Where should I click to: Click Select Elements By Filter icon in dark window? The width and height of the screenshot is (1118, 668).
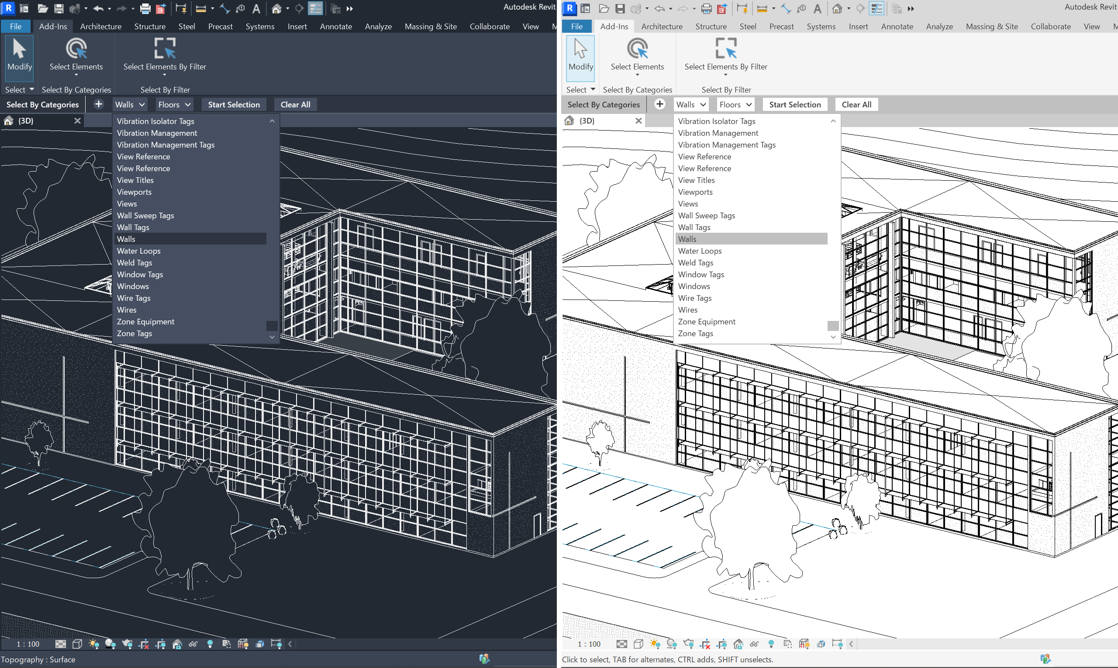click(x=164, y=48)
